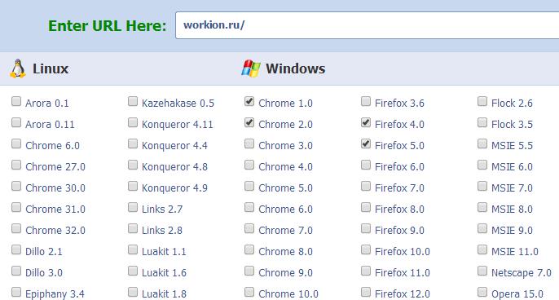Image resolution: width=559 pixels, height=300 pixels.
Task: Check the Konqueror 4.8 checkbox
Action: (133, 165)
